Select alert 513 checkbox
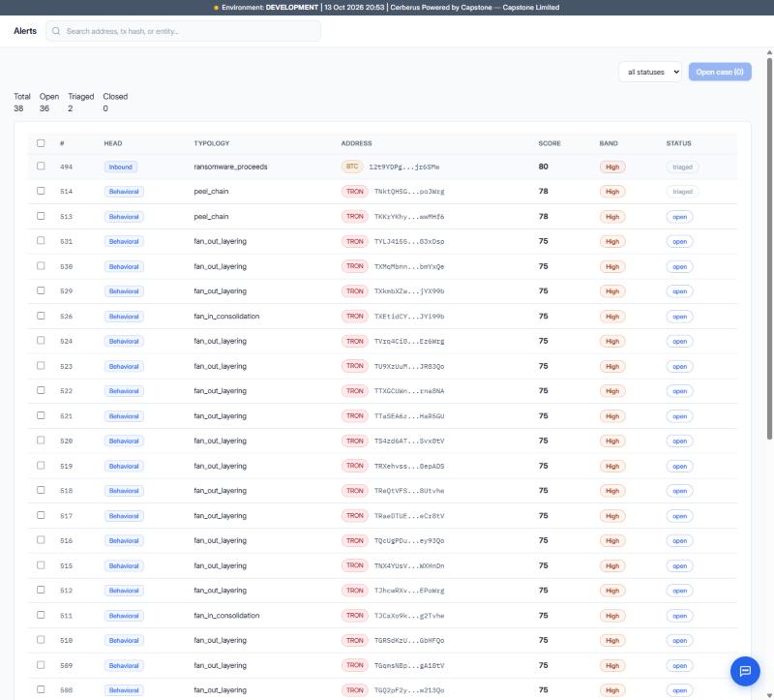 tap(41, 216)
